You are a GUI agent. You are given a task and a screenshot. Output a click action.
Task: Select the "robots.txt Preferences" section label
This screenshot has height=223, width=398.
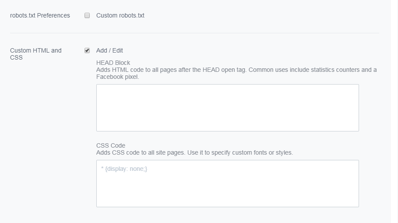(40, 15)
